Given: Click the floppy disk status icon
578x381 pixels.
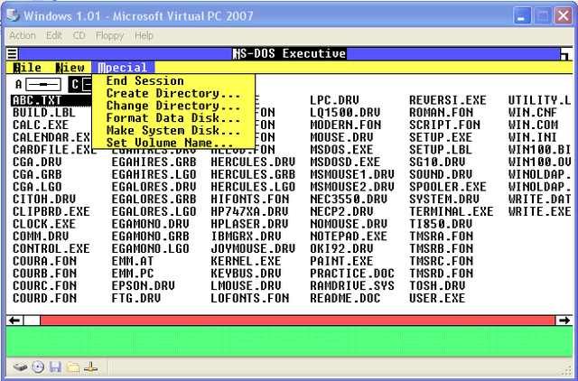Looking at the screenshot, I should [x=55, y=367].
